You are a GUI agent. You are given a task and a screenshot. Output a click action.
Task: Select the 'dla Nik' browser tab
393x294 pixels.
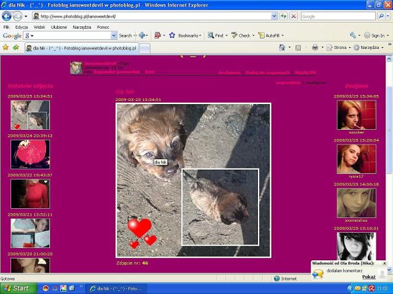click(x=82, y=48)
